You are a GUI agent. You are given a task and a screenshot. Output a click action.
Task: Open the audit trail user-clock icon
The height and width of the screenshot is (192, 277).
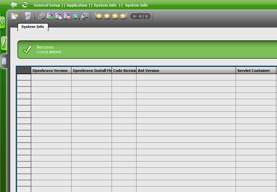(84, 16)
